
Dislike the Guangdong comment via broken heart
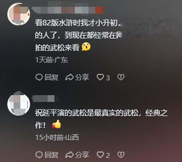(x=121, y=77)
